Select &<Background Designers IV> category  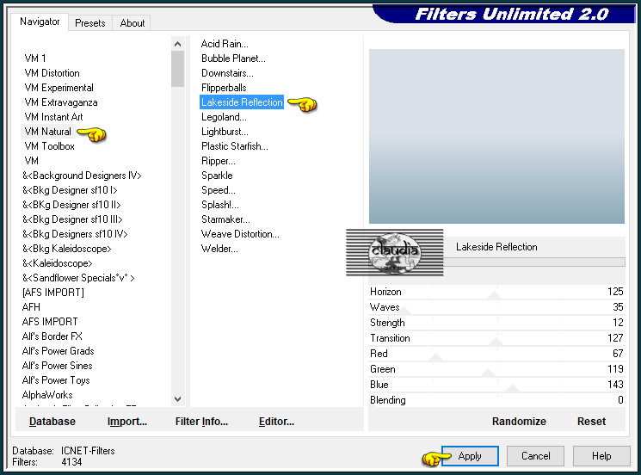82,176
